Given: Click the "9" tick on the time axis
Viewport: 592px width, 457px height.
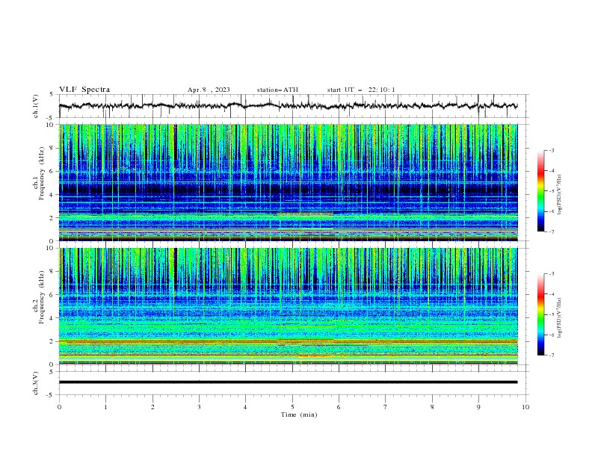Looking at the screenshot, I should coord(478,407).
